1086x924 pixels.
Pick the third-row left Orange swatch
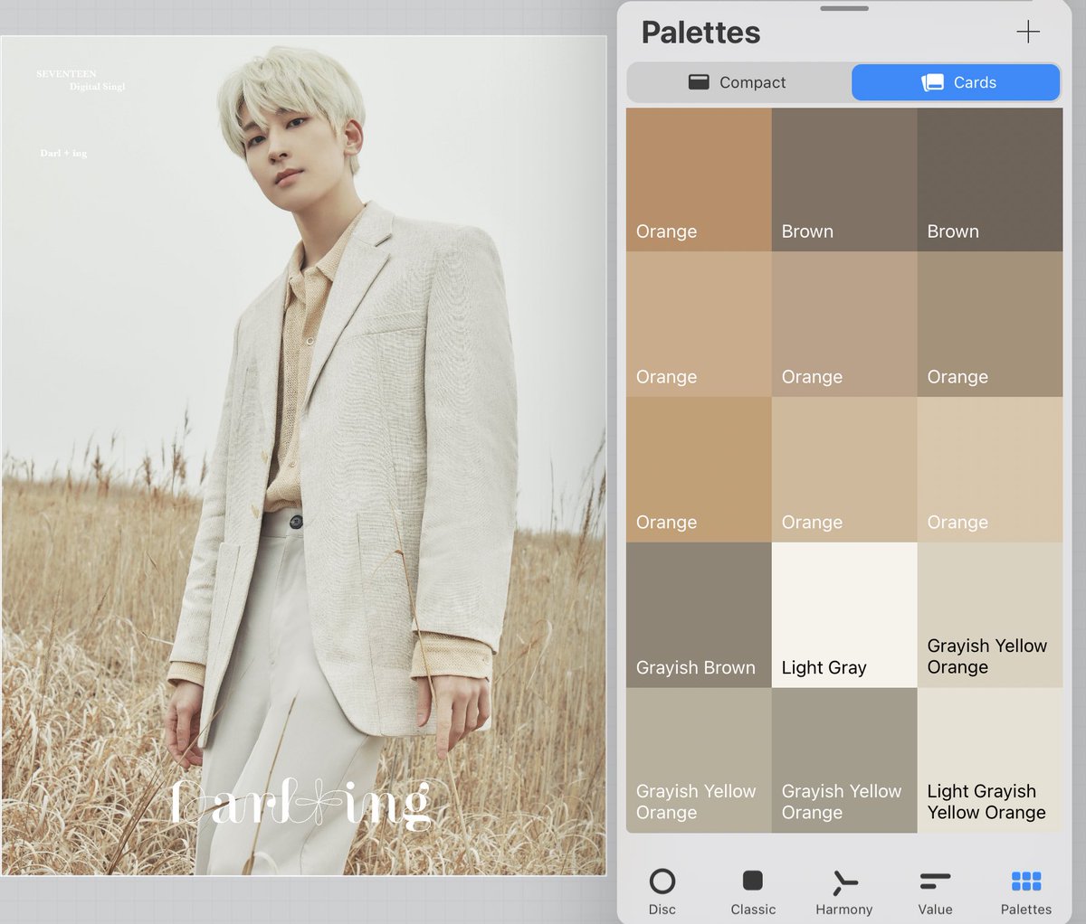(699, 469)
